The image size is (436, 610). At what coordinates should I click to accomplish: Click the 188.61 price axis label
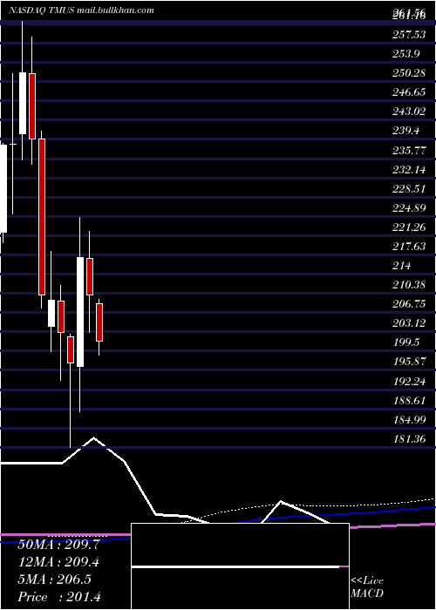409,400
